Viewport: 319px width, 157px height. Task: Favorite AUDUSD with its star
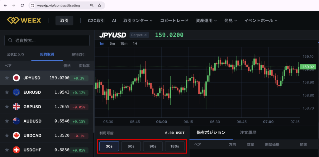(x=7, y=121)
